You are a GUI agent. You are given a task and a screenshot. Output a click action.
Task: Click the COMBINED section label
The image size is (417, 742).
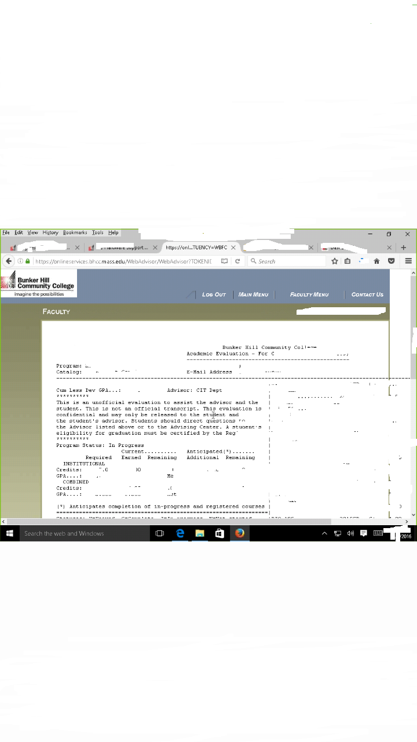tap(76, 482)
